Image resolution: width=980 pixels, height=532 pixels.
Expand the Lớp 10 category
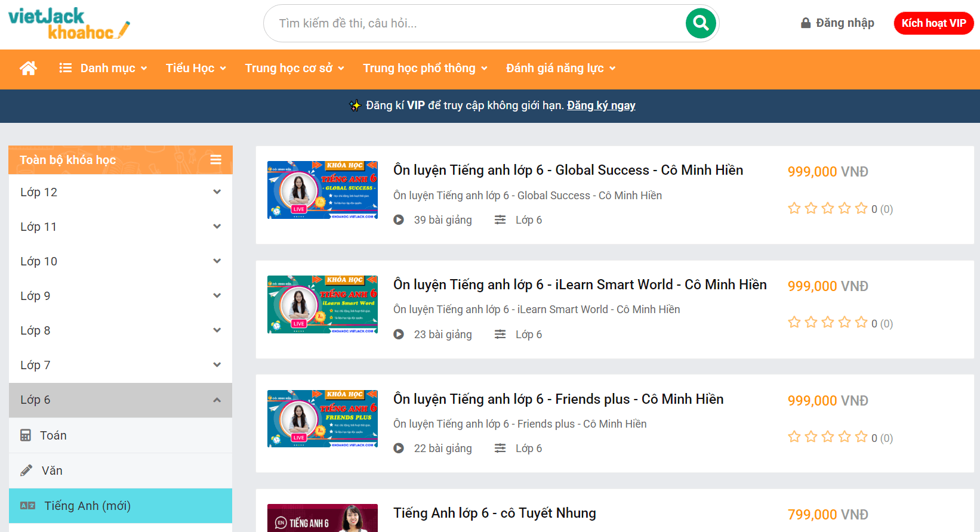121,261
